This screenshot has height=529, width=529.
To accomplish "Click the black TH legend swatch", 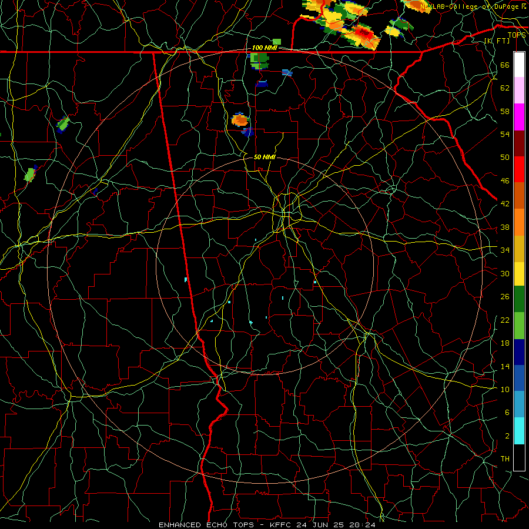I will point(519,457).
